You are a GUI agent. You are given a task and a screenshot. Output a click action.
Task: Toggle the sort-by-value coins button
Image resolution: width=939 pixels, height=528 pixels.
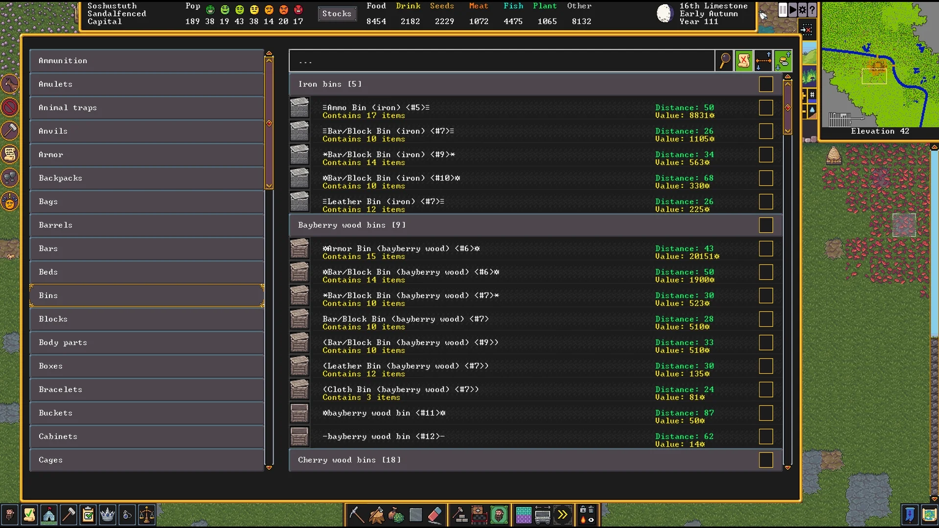coord(783,61)
